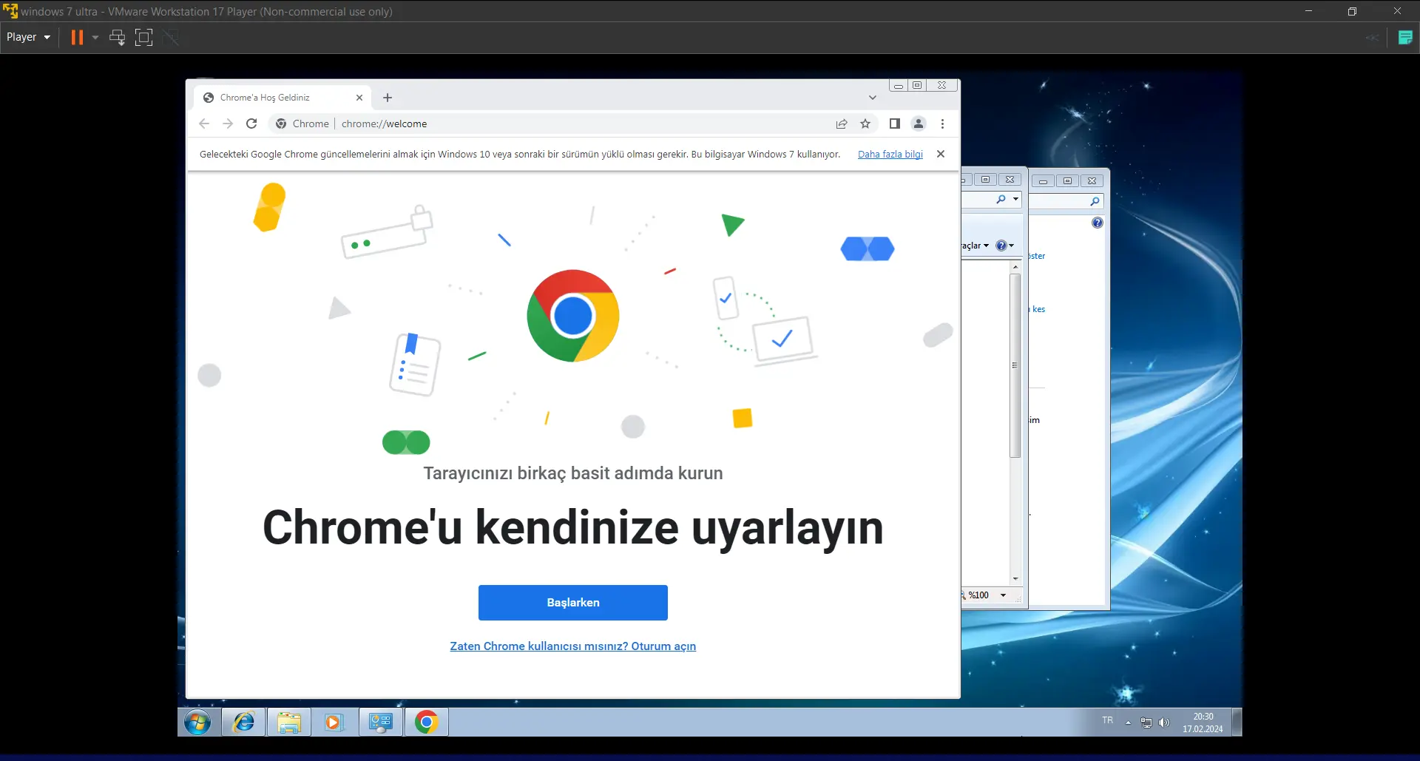The width and height of the screenshot is (1420, 761).
Task: Open Windows Media Player from the taskbar
Action: click(x=334, y=723)
